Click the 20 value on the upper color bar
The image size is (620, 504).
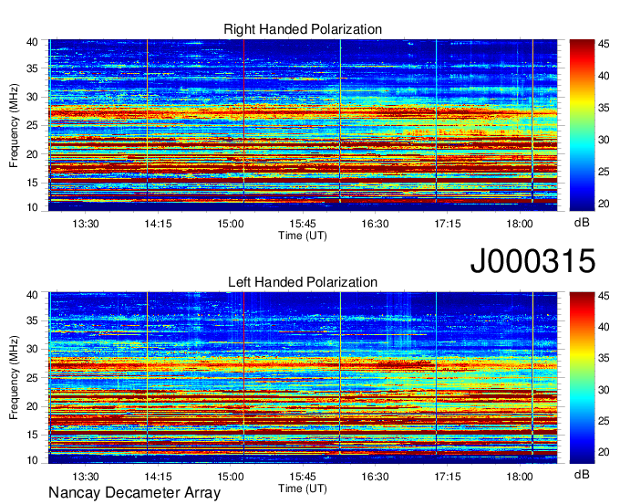(x=604, y=204)
